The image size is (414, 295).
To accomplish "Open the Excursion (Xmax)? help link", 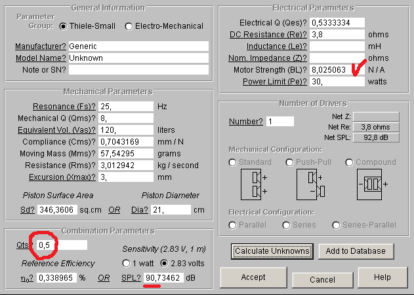I will (x=62, y=177).
